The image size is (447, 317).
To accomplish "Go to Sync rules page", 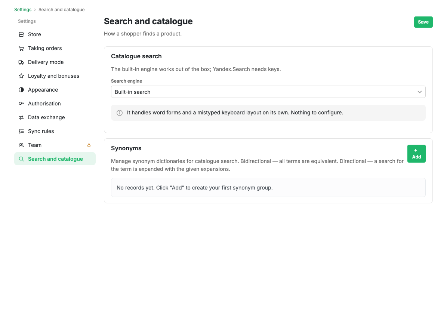I will [x=55, y=132].
